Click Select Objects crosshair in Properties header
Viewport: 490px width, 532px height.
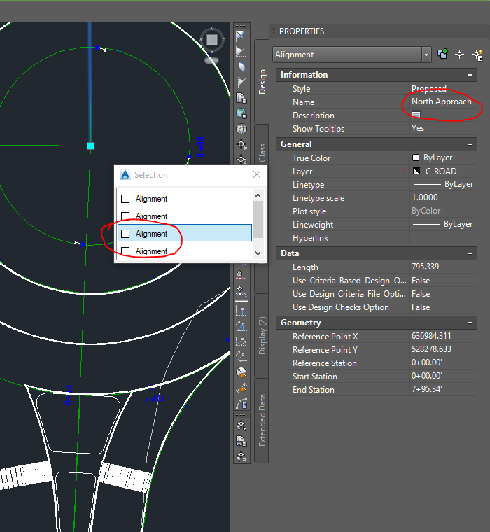click(459, 55)
